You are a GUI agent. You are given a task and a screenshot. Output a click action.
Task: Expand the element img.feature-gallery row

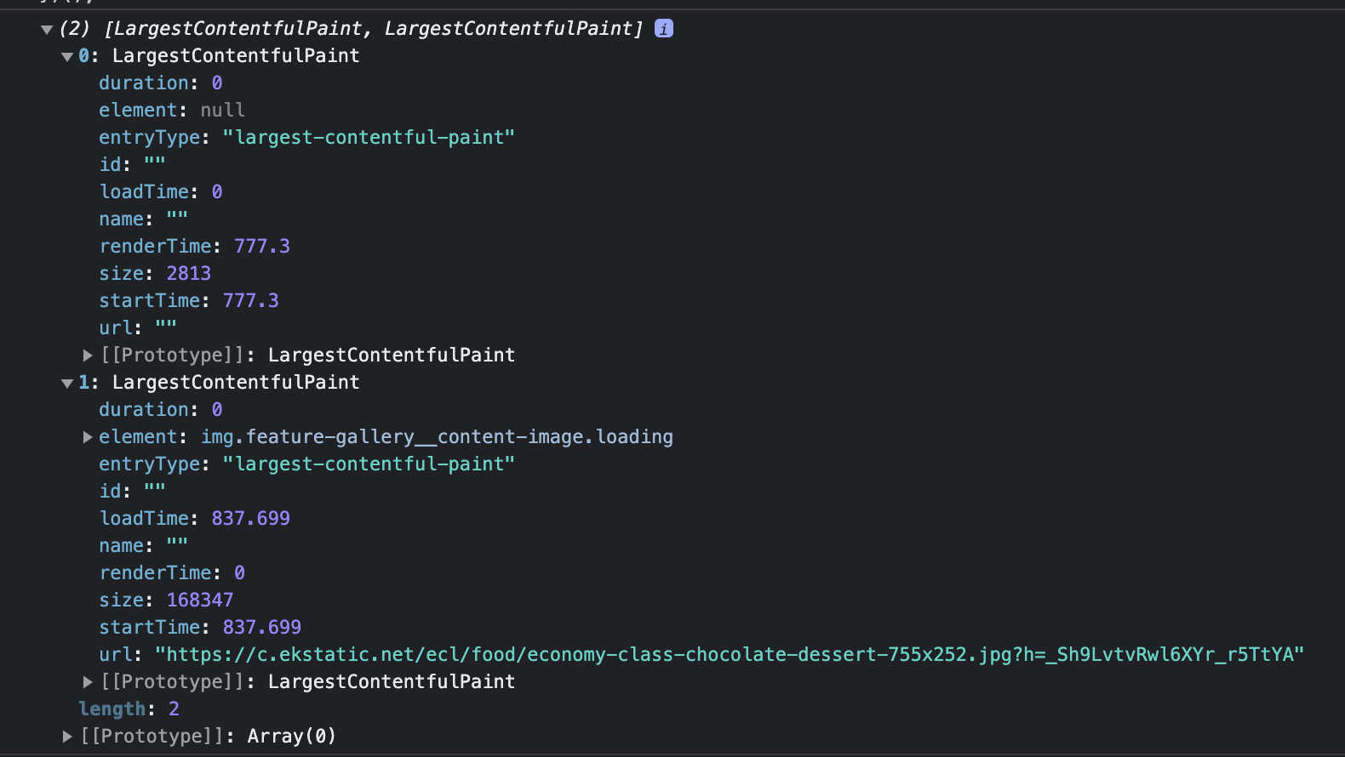click(88, 436)
